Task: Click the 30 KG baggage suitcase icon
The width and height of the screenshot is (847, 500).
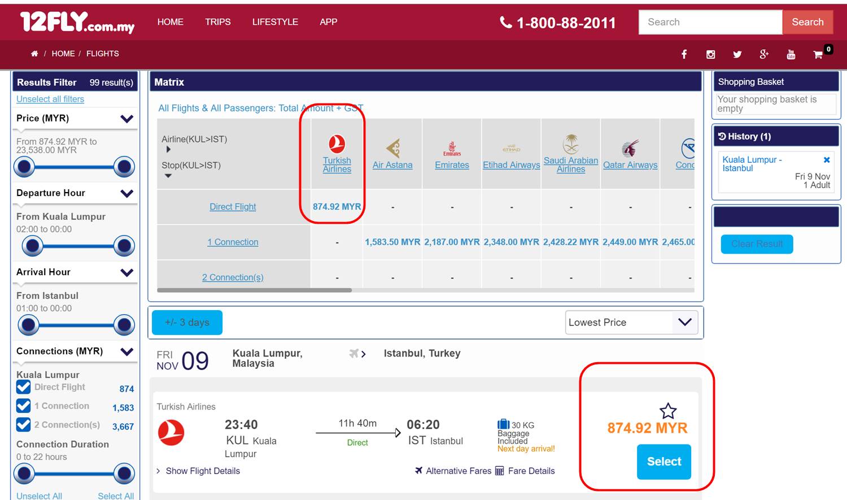Action: 503,424
